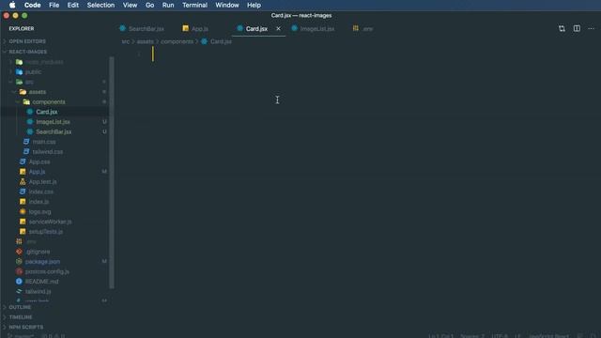This screenshot has height=338, width=601.
Task: Click the Explorer sidebar vertical scrollbar
Action: pyautogui.click(x=112, y=173)
